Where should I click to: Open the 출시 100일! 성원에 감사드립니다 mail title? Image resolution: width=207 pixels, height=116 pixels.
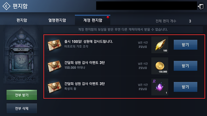point(89,42)
